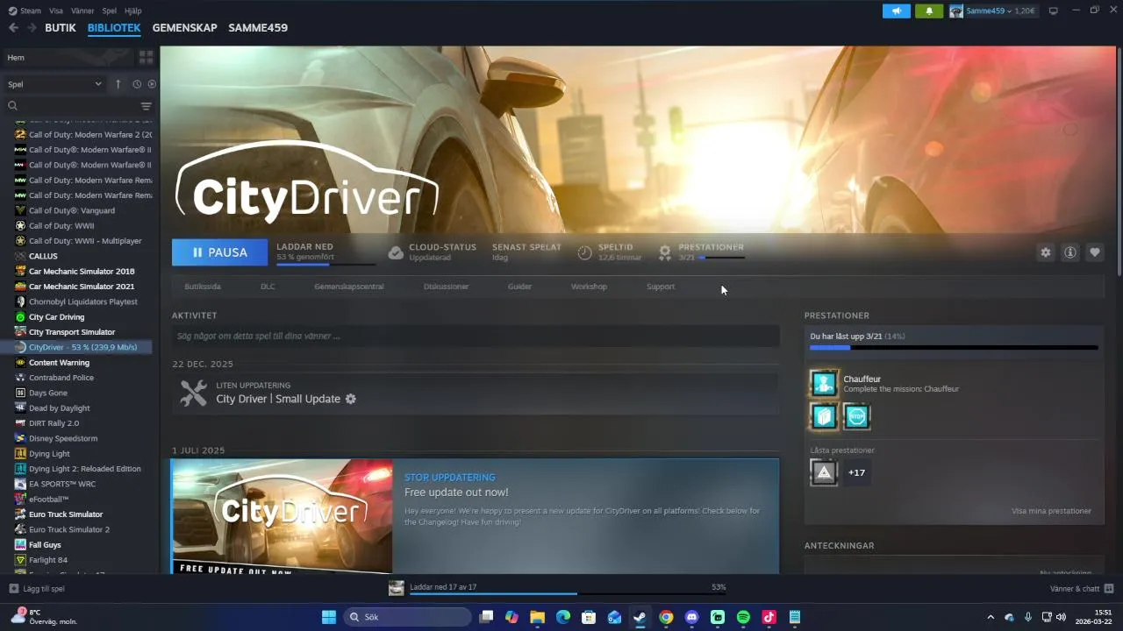Click the library search field

[72, 106]
